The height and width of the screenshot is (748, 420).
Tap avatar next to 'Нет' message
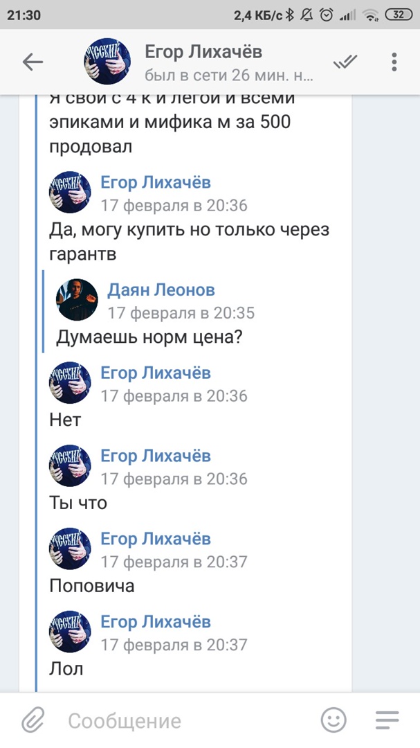pos(70,383)
